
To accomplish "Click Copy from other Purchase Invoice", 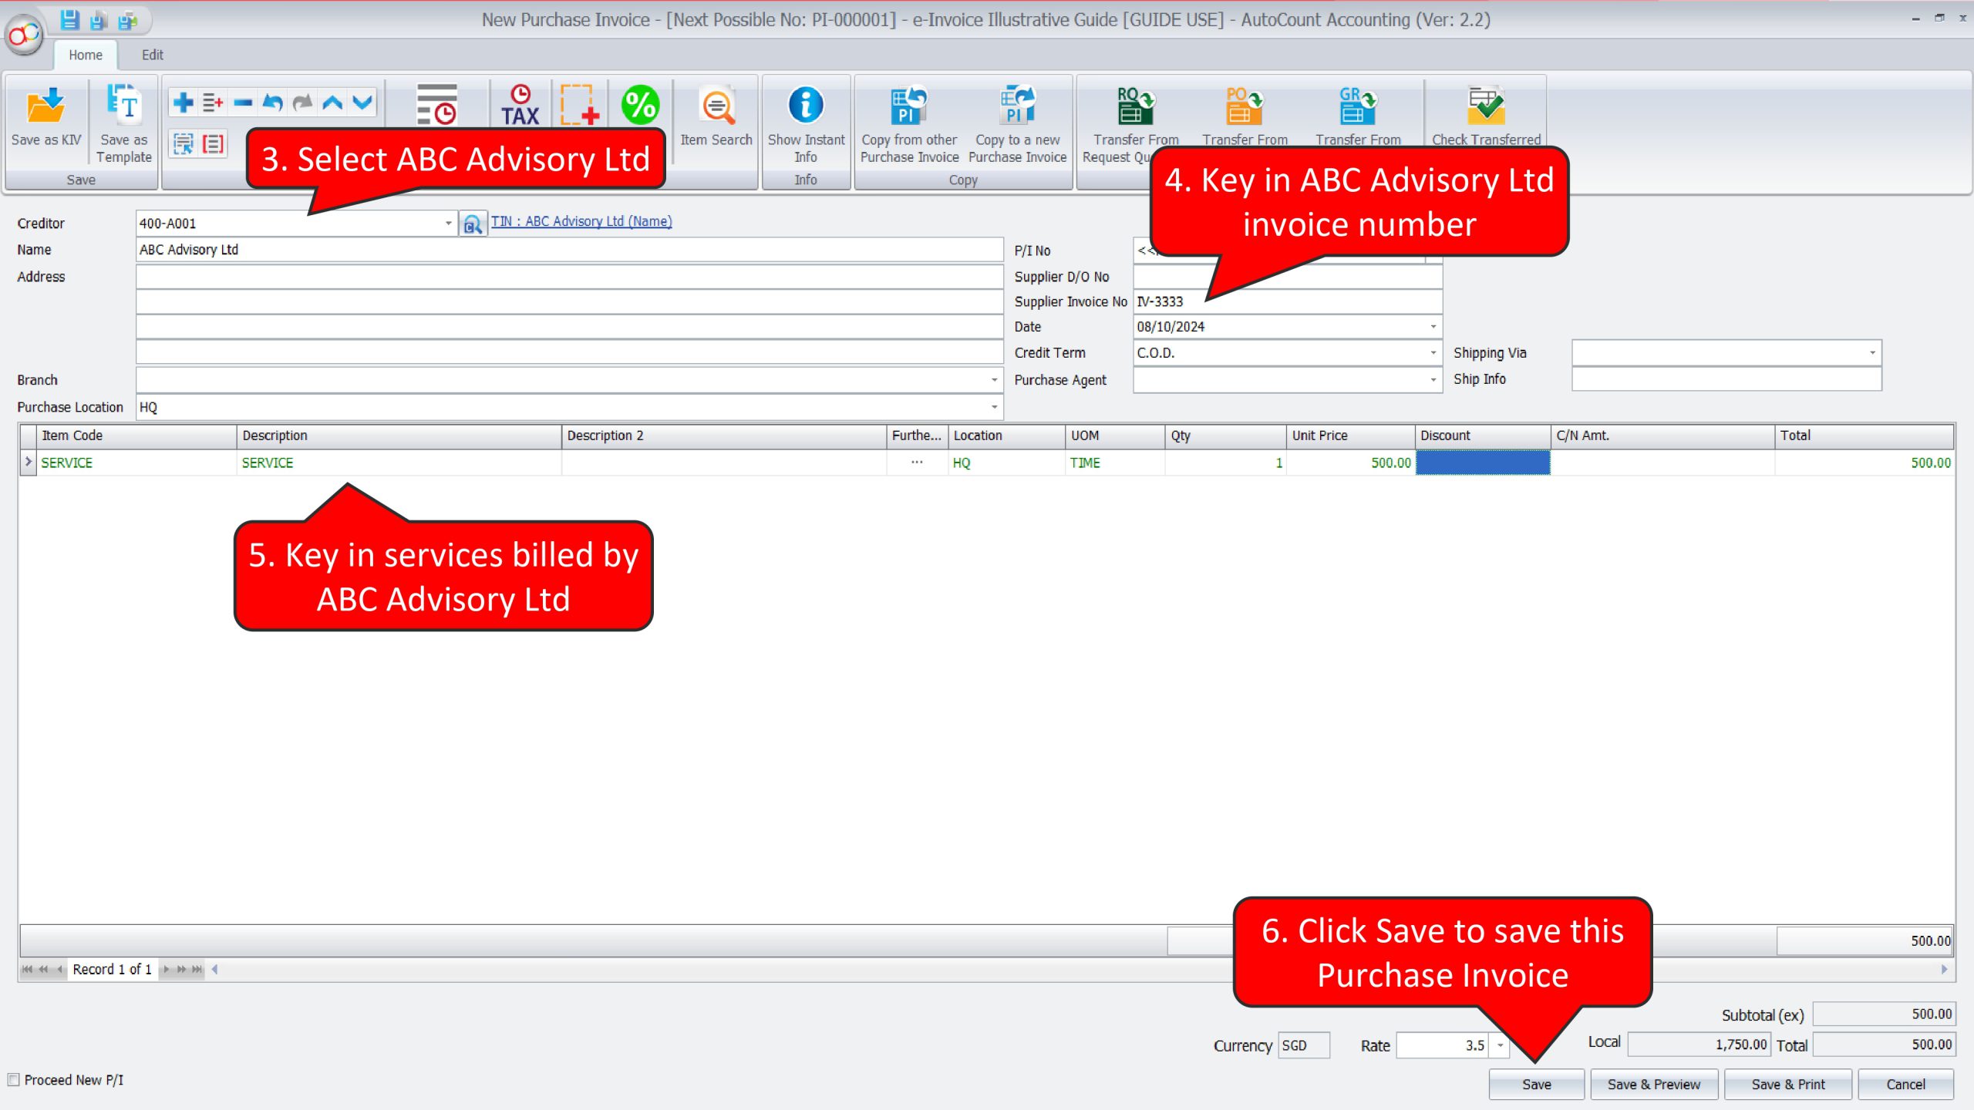I will coord(909,123).
